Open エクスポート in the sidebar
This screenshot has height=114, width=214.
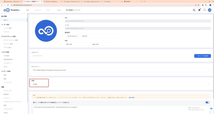pos(7,63)
